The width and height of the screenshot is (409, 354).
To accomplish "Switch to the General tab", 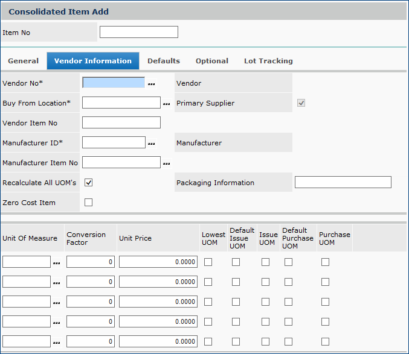I will 24,61.
